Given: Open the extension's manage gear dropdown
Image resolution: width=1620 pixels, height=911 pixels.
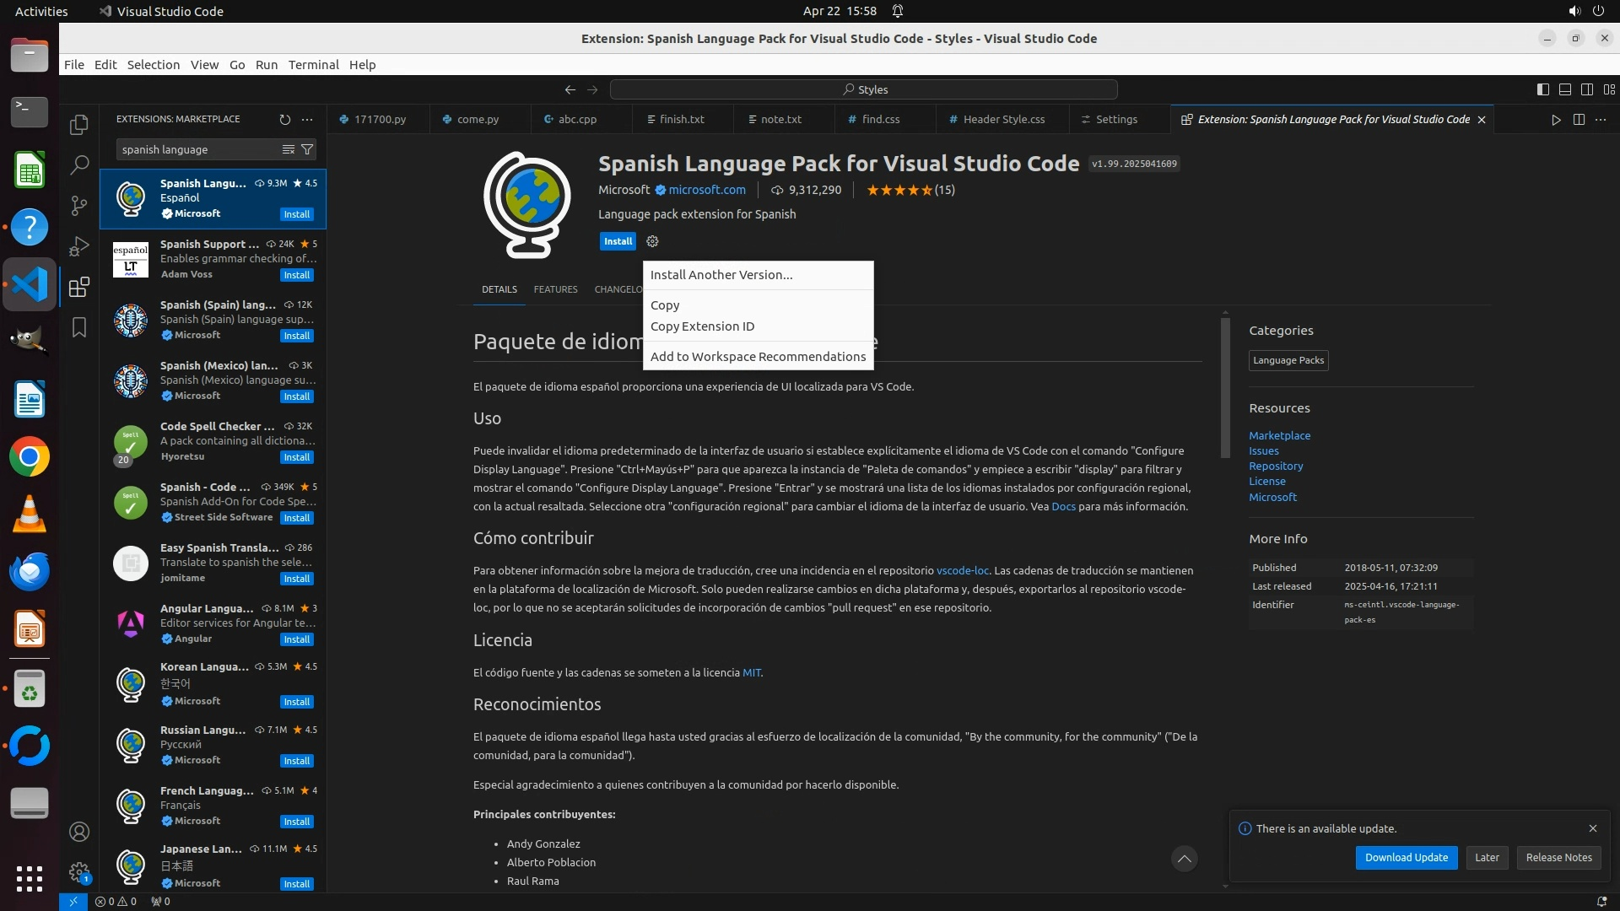Looking at the screenshot, I should click(652, 241).
